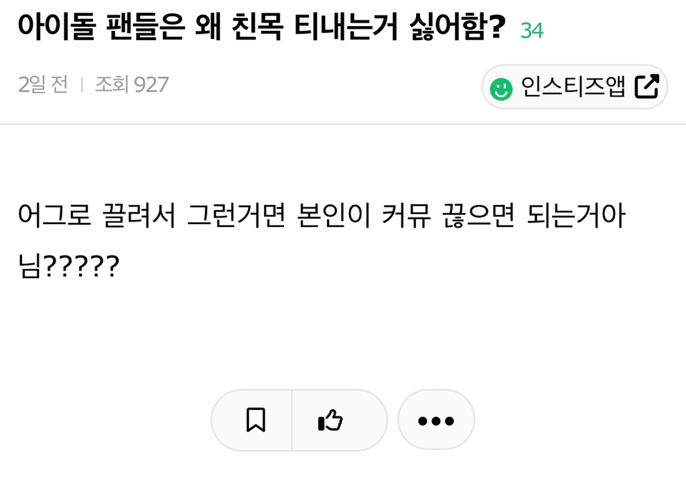The height and width of the screenshot is (482, 686).
Task: Click the word '커뮤' in the post body
Action: click(x=409, y=219)
